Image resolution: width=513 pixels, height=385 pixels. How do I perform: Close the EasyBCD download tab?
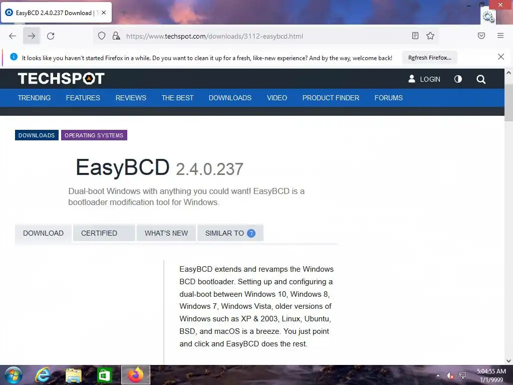(x=103, y=13)
